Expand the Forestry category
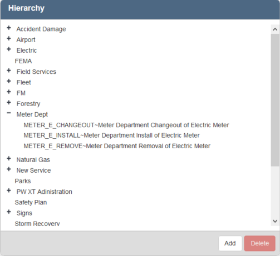 (9, 103)
